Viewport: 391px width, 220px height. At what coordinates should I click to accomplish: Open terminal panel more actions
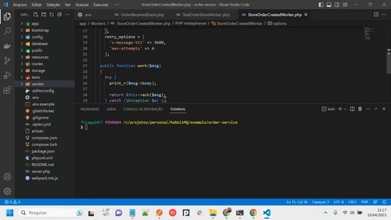368,109
